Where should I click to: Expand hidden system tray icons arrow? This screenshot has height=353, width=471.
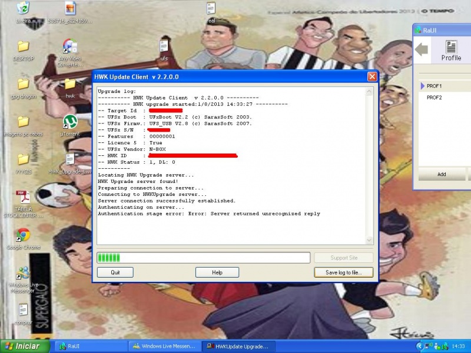click(x=419, y=346)
